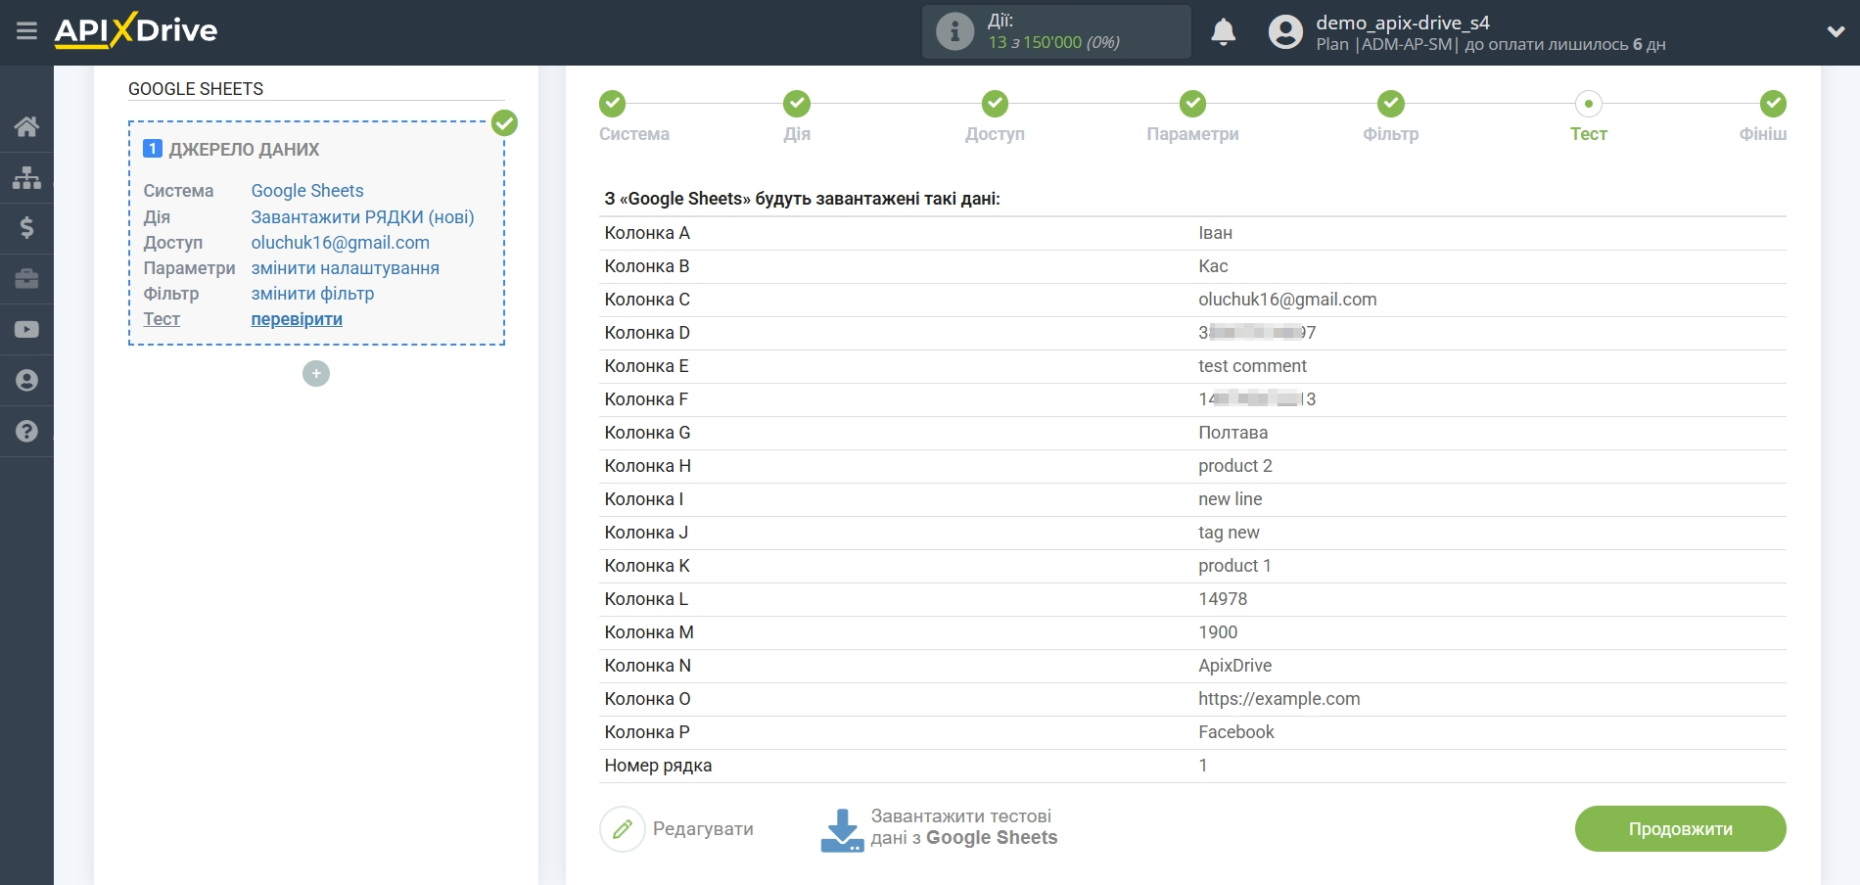Click the help question mark icon
Viewport: 1860px width, 885px height.
[26, 432]
